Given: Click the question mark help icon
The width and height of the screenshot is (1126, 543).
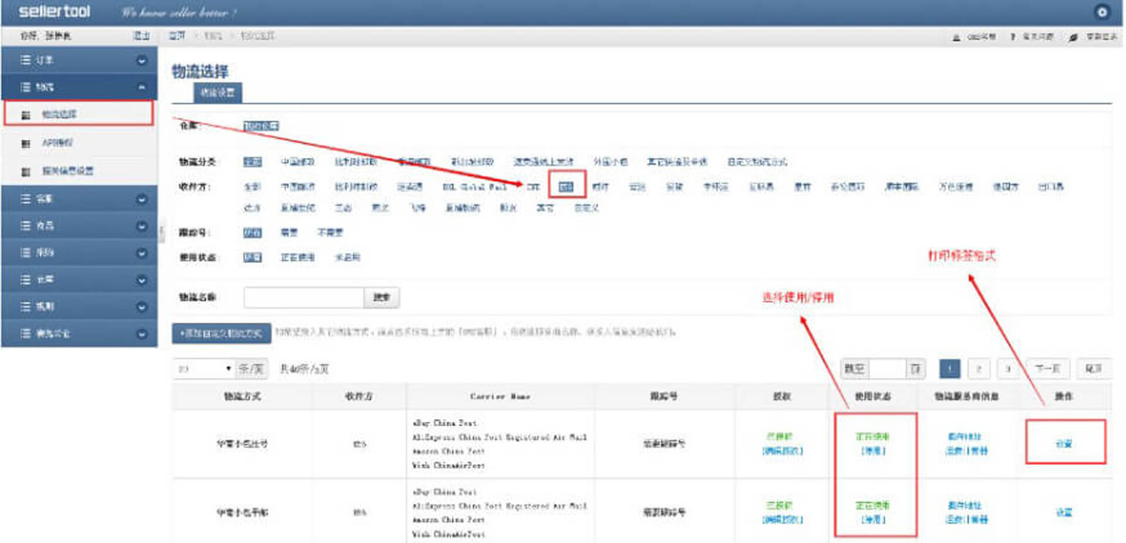Looking at the screenshot, I should coord(1013,37).
